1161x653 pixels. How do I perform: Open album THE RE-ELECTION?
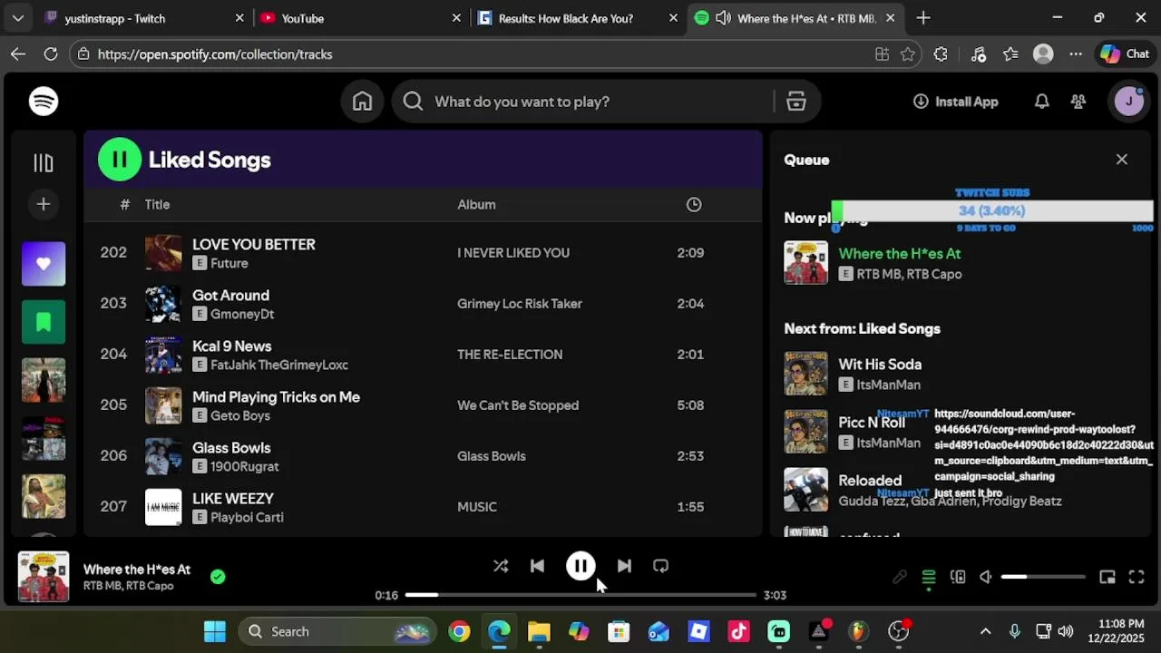510,355
